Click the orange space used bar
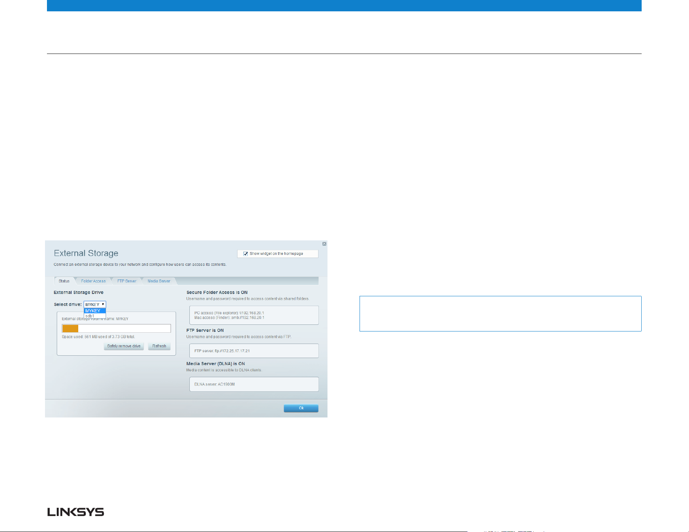This screenshot has height=532, width=689. coord(70,328)
